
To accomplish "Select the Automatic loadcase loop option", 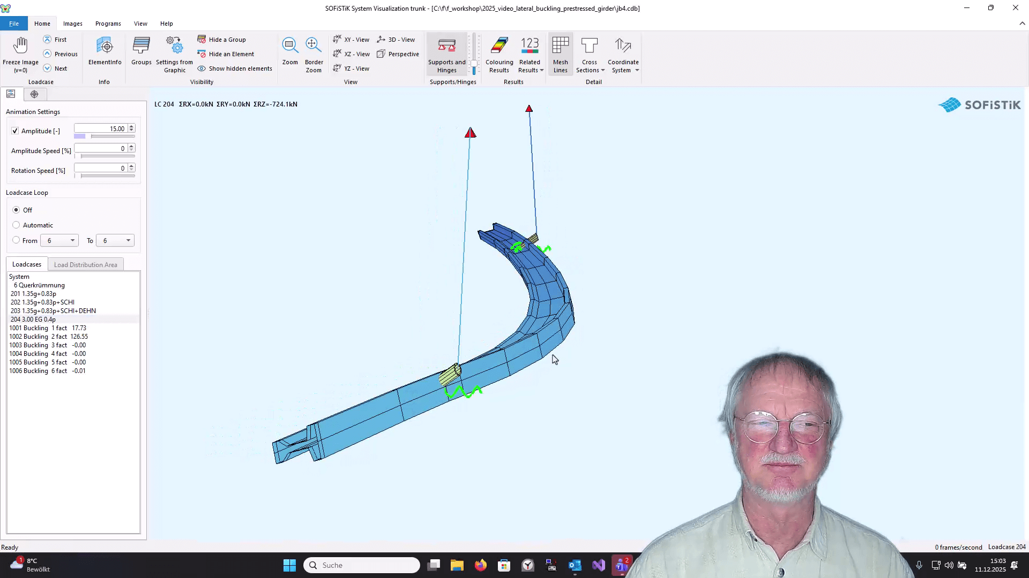I will [17, 225].
